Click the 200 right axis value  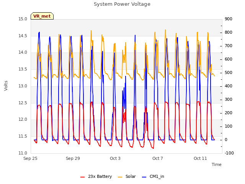(229, 113)
